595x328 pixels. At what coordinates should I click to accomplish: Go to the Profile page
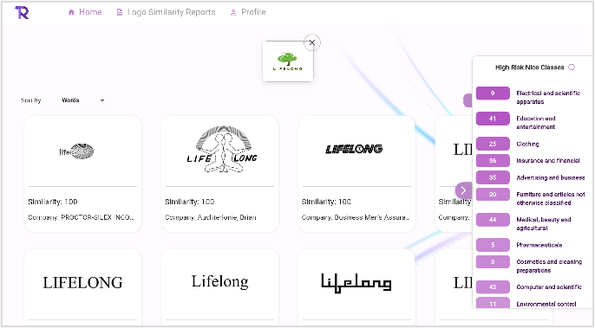click(x=248, y=12)
